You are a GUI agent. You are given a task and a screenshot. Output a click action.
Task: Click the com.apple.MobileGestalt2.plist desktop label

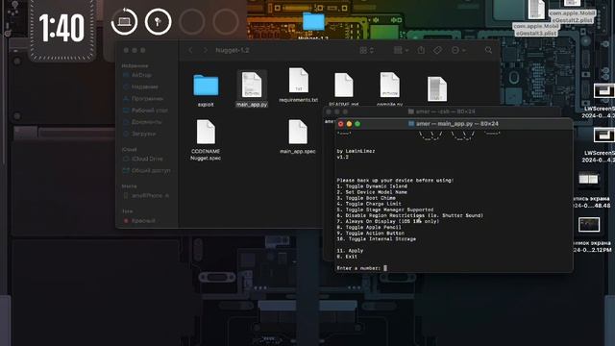pyautogui.click(x=572, y=16)
